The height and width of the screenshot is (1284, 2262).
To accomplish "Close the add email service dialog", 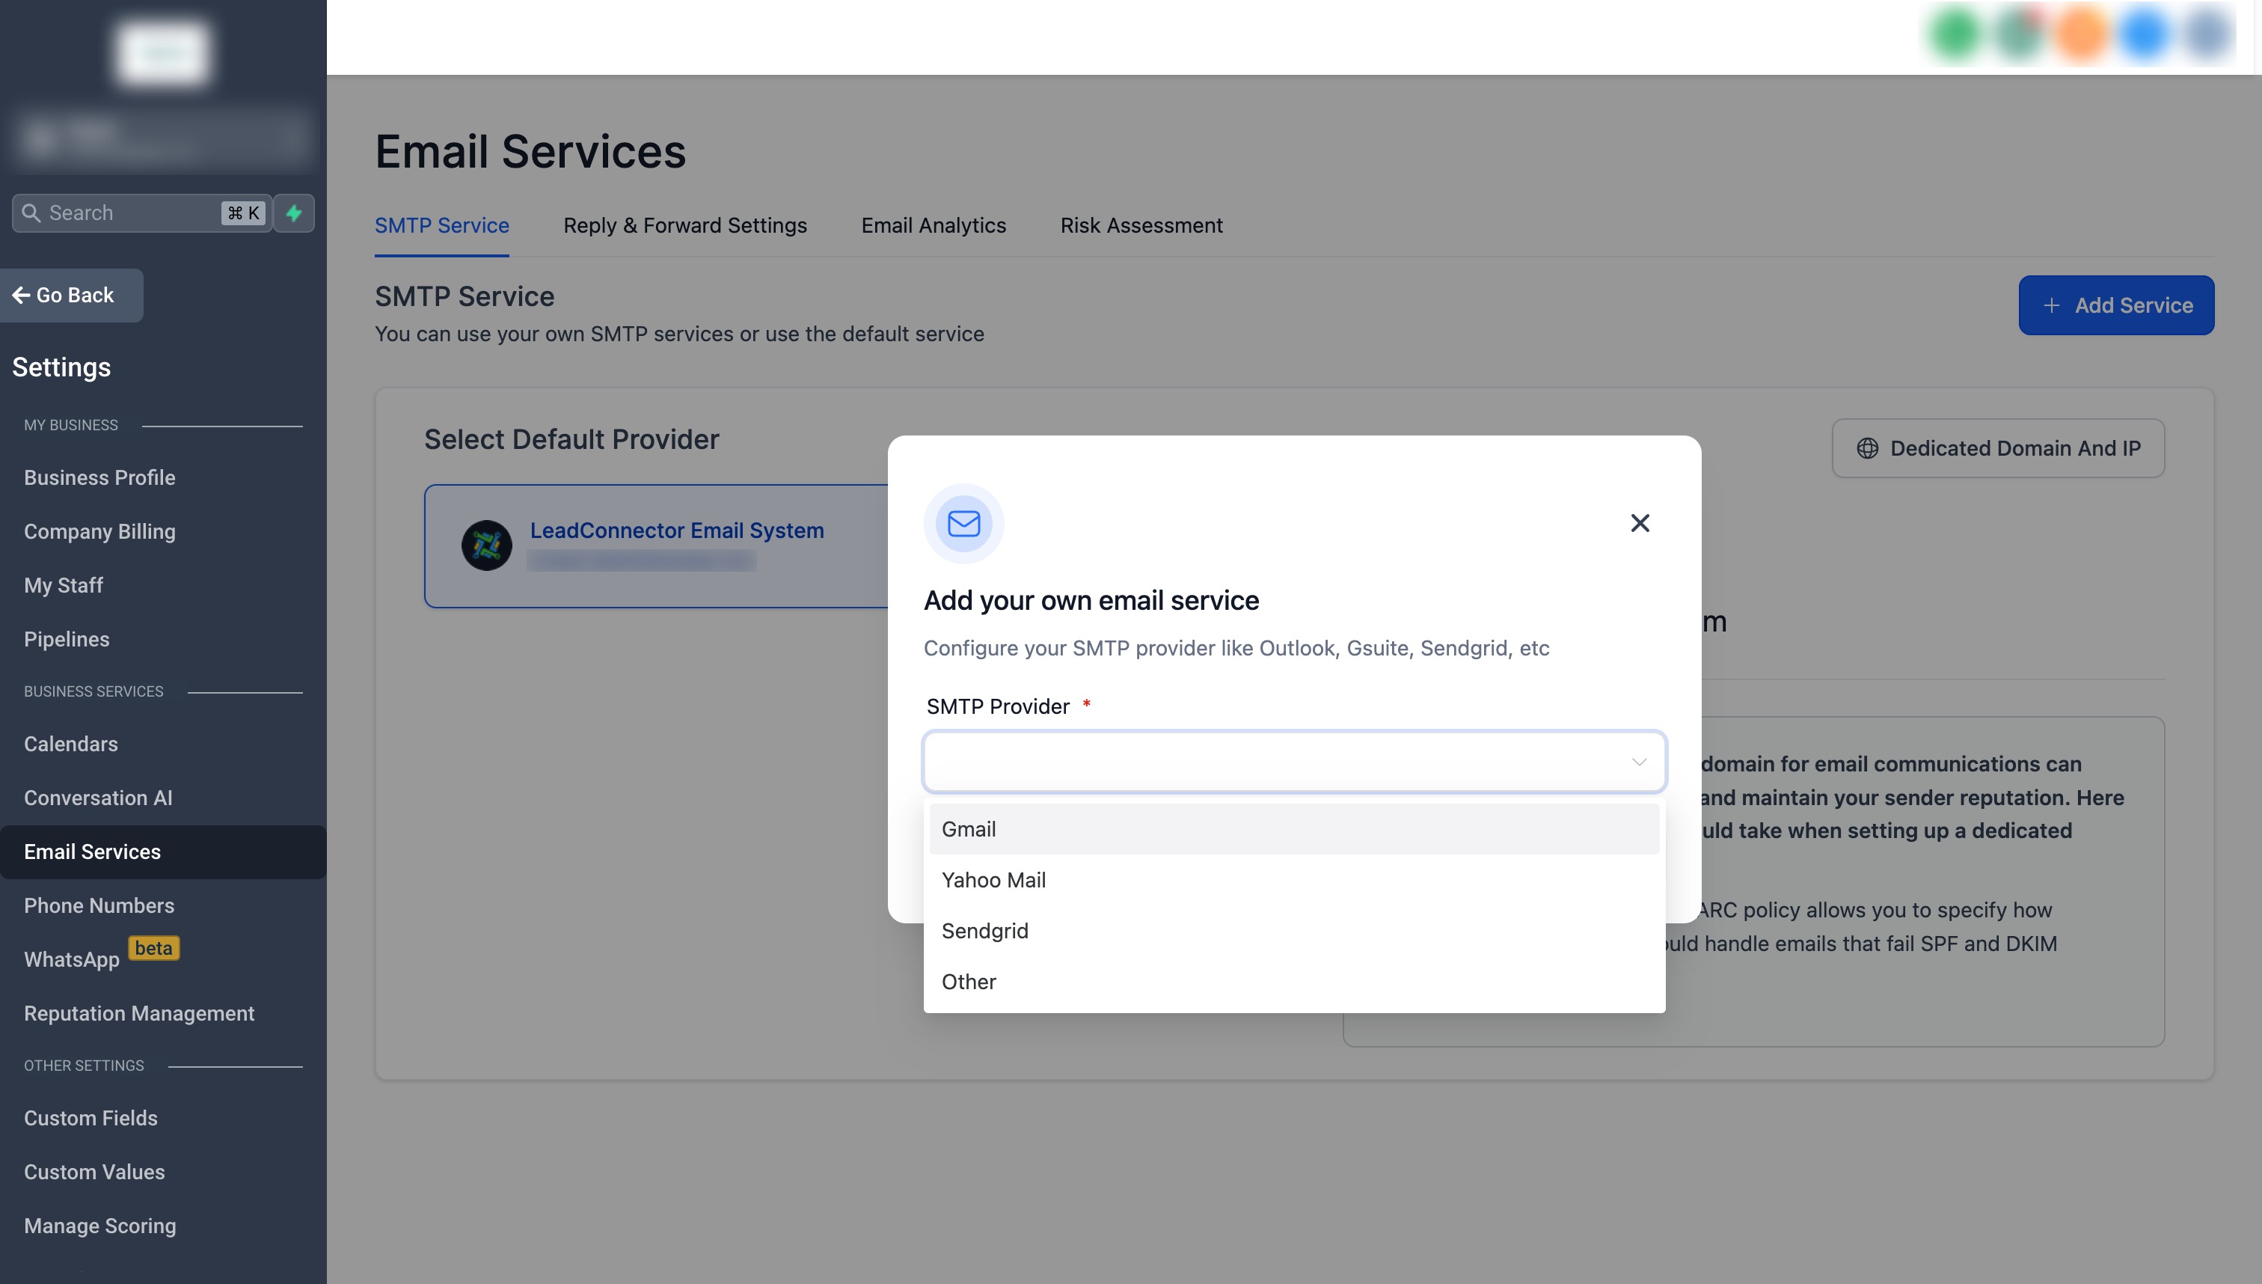I will click(1640, 523).
